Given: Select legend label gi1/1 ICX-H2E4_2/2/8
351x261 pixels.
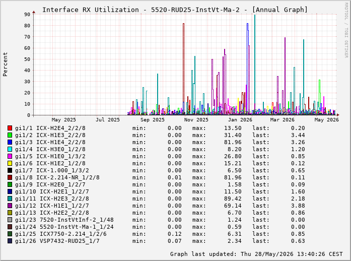Looking at the screenshot, I should (50, 128).
